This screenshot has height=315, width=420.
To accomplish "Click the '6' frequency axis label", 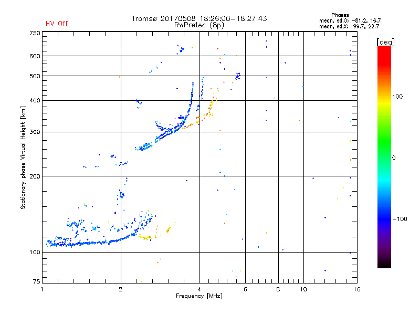I will pyautogui.click(x=245, y=289).
